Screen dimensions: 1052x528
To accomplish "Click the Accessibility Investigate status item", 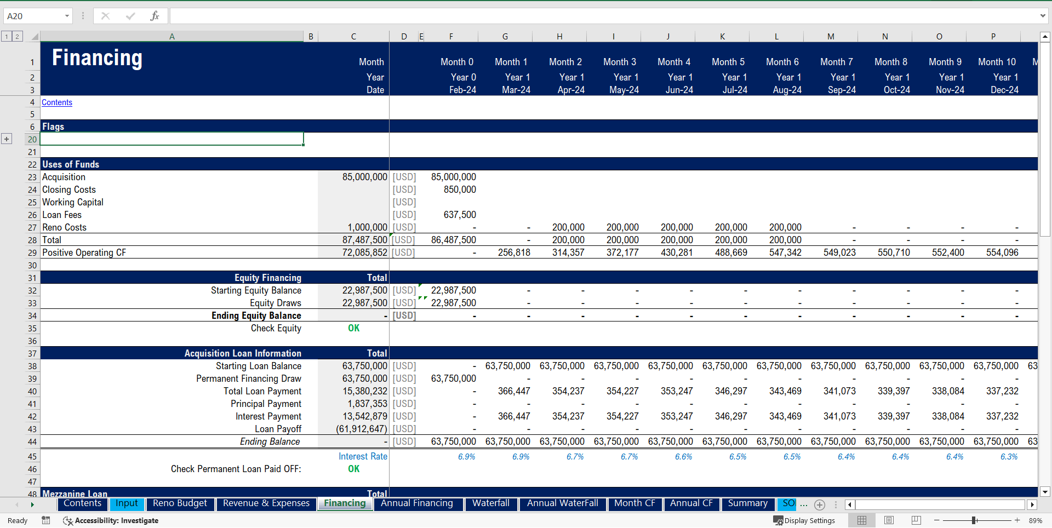I will tap(111, 520).
